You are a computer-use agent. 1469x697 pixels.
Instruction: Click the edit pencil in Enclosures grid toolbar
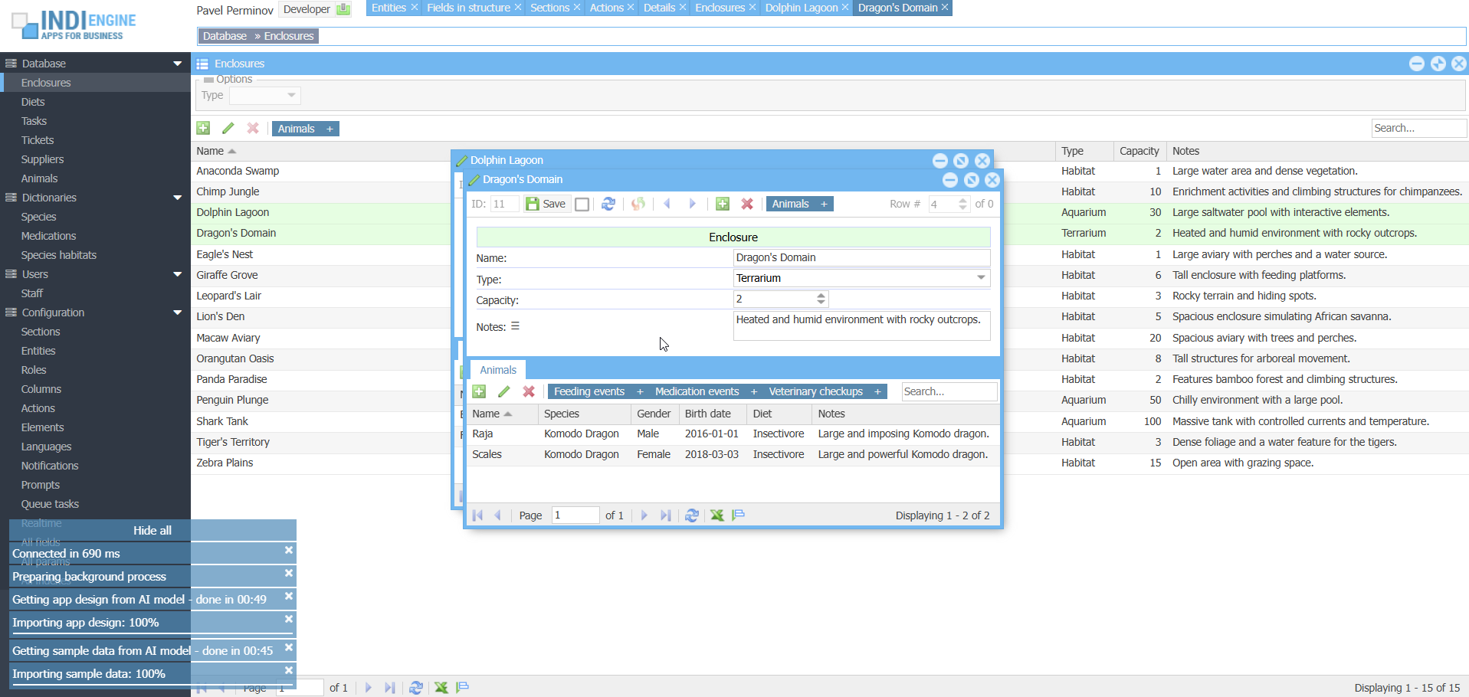pyautogui.click(x=228, y=129)
